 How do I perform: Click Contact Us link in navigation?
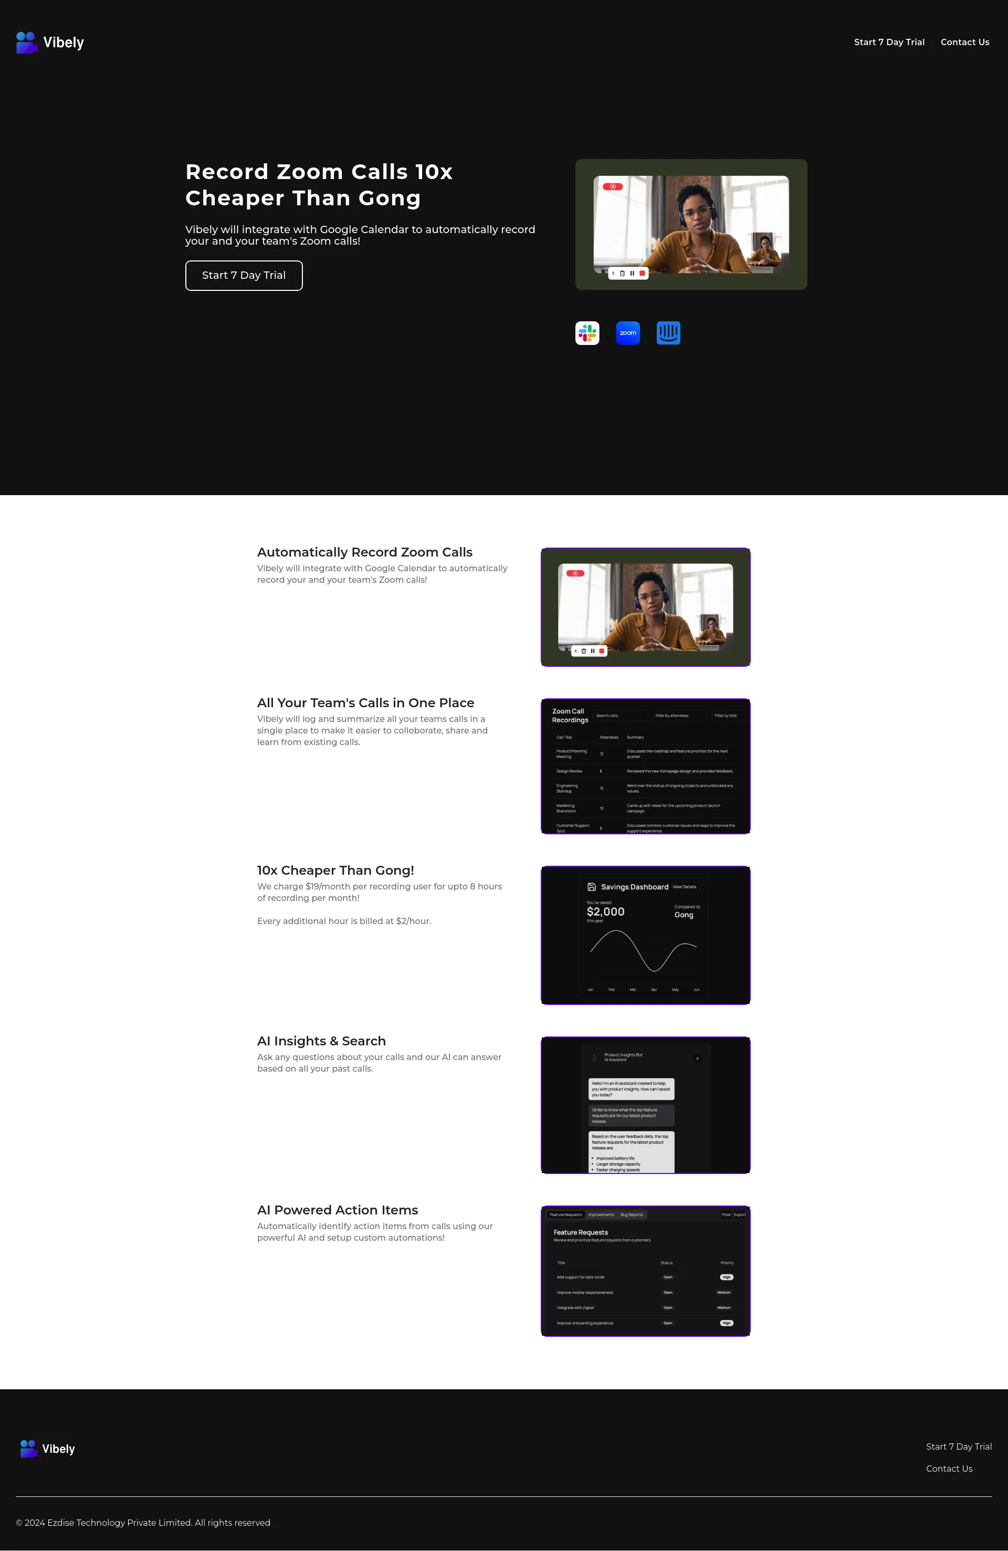[x=965, y=43]
